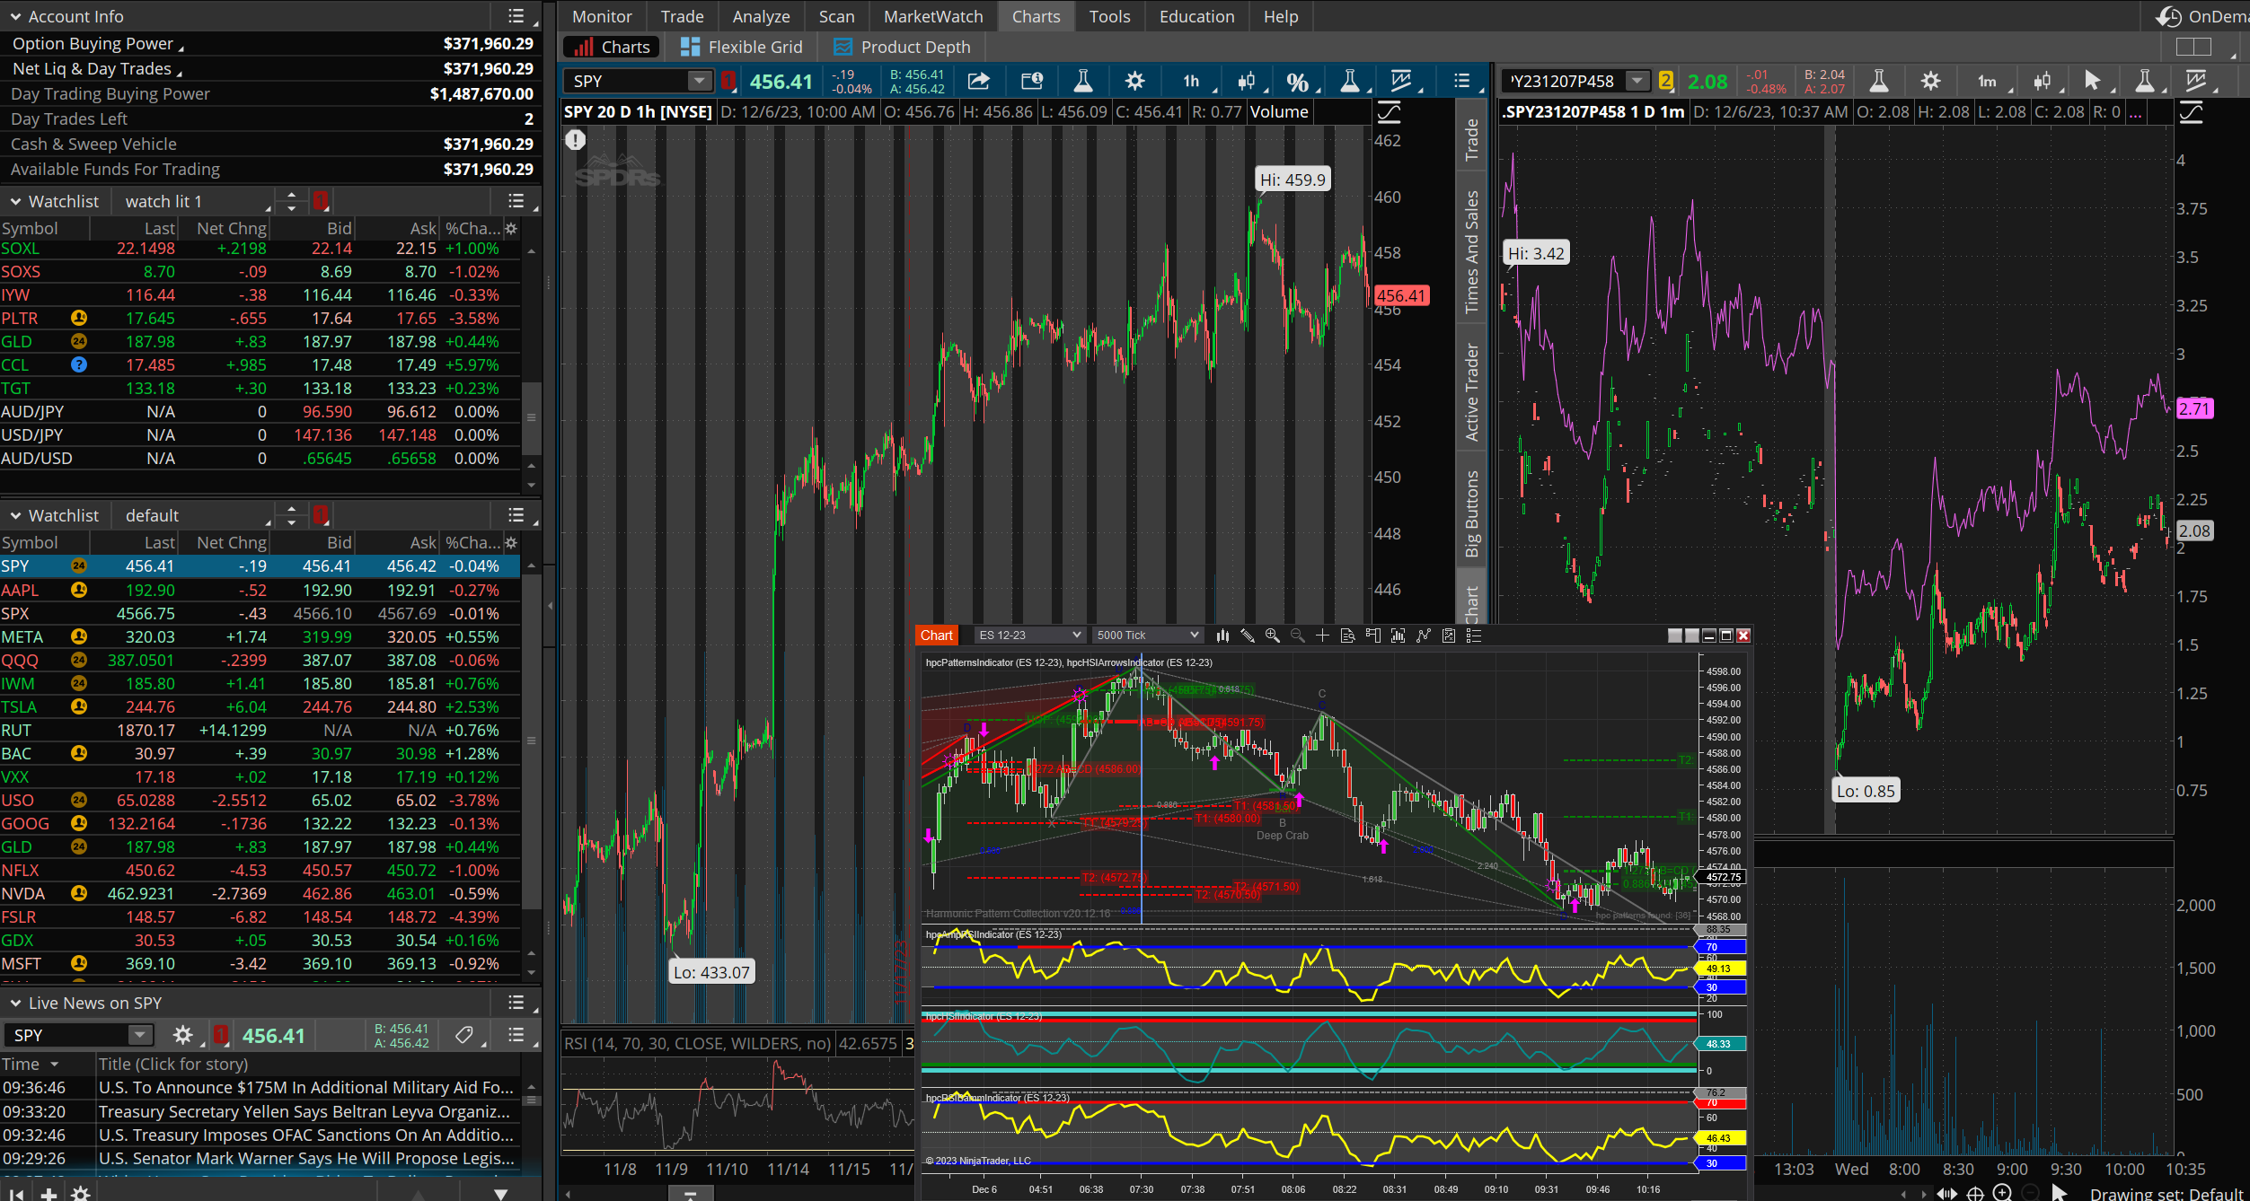2250x1201 pixels.
Task: Open the Yellen Beltran Leyva news story
Action: pyautogui.click(x=305, y=1111)
